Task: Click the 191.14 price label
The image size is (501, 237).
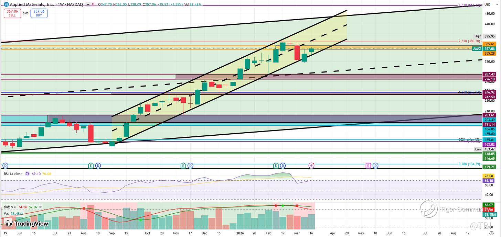Action: [x=489, y=124]
